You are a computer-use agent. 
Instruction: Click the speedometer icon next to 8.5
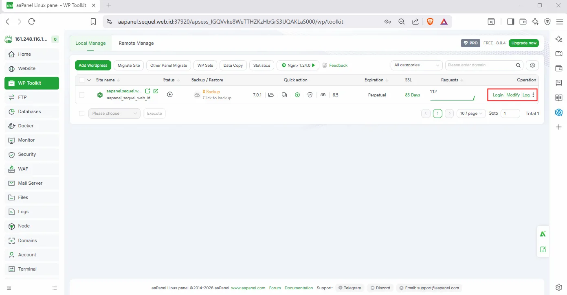[x=323, y=95]
